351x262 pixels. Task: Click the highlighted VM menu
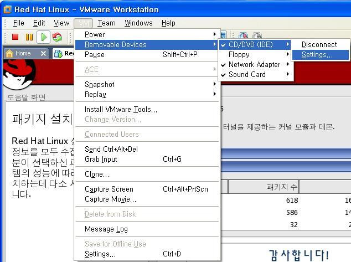click(84, 23)
